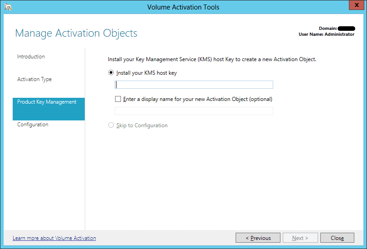Click the Activation Object display name text field
Image resolution: width=367 pixels, height=249 pixels.
tap(194, 111)
